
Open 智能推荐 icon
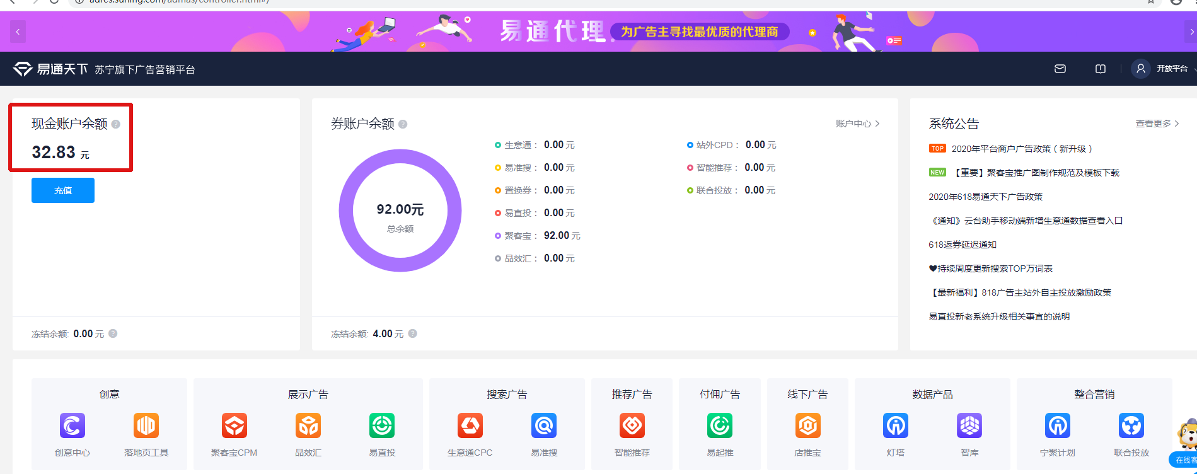632,425
